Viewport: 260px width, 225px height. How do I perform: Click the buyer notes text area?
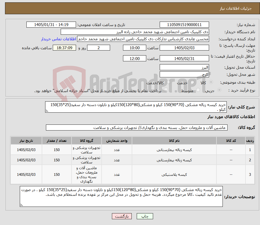[x=121, y=196]
